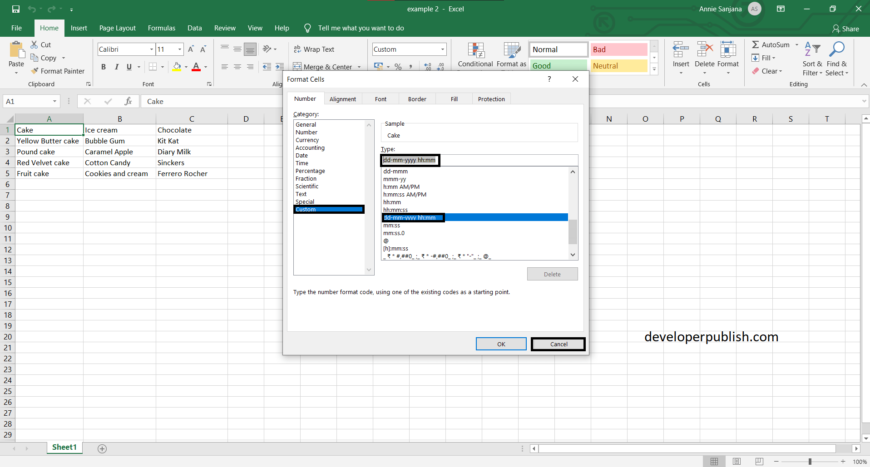Click the Insert Function fx icon
870x467 pixels.
point(129,101)
